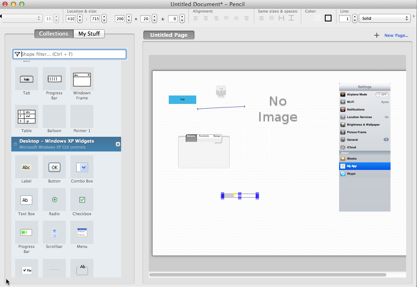
Task: Click the iBooks icon in the mockup
Action: (343, 159)
